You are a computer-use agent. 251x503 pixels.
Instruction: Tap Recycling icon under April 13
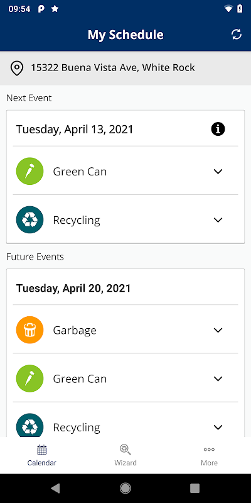click(x=29, y=219)
